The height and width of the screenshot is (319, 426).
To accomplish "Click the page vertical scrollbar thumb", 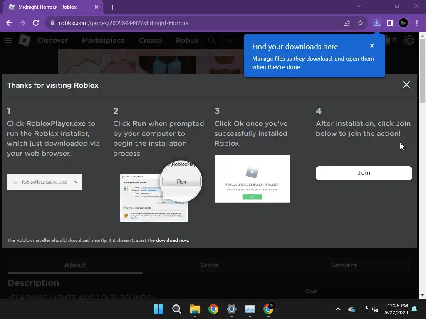I will 422,71.
